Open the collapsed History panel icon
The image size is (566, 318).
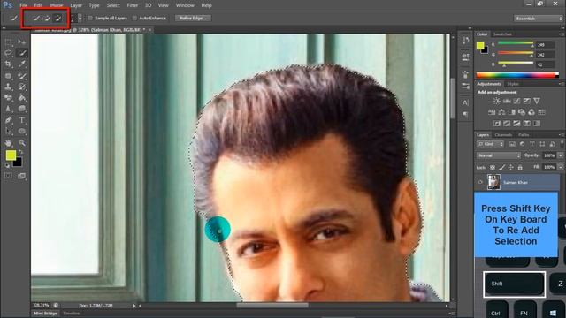pos(465,41)
